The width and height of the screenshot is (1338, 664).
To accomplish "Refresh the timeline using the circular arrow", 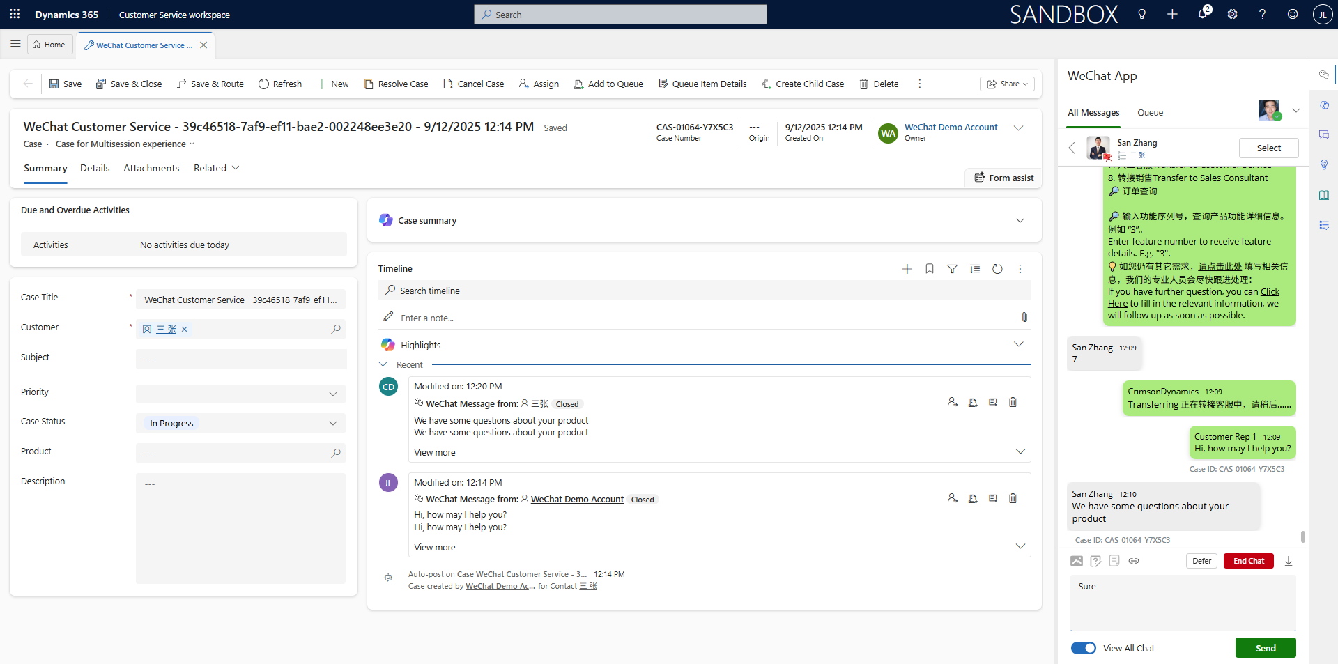I will pos(997,269).
